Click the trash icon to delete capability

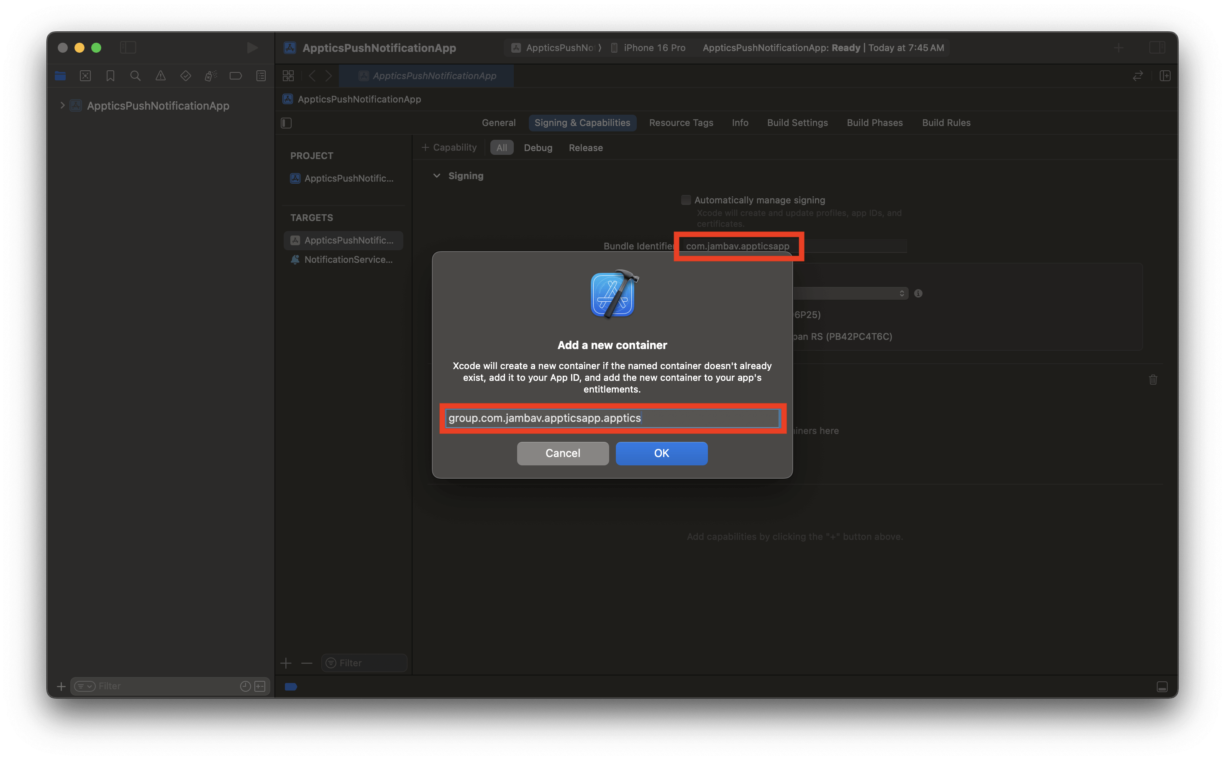1153,380
